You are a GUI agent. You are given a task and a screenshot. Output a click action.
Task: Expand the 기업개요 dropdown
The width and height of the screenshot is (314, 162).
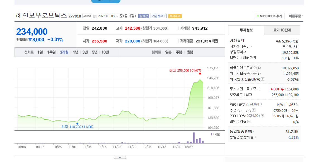(159, 16)
